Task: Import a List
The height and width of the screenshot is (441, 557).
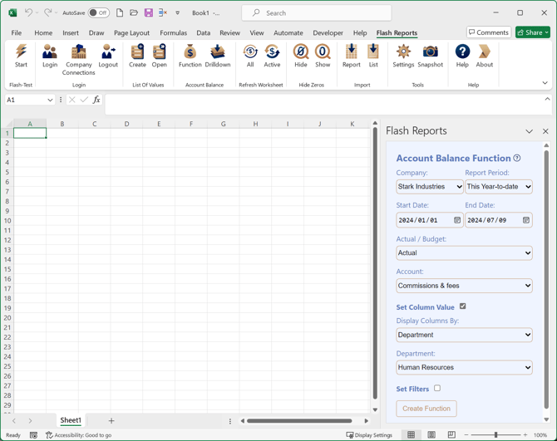Action: click(x=373, y=56)
